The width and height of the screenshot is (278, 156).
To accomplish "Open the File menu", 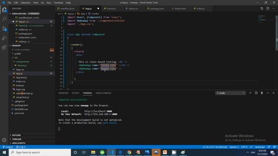I will click(x=10, y=3).
